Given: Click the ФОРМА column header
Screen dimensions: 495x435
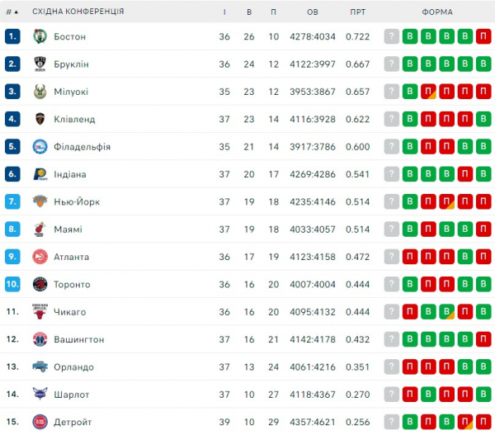Looking at the screenshot, I should [437, 12].
